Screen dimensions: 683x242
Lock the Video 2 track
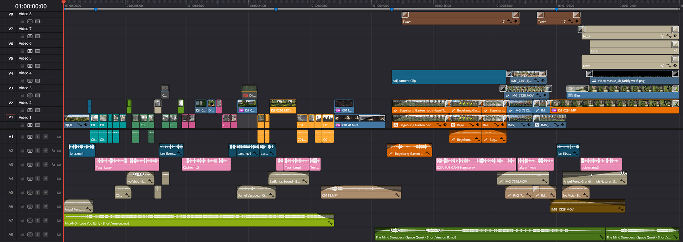[x=22, y=110]
